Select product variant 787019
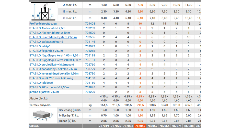The image size is (230, 128). [104, 126]
